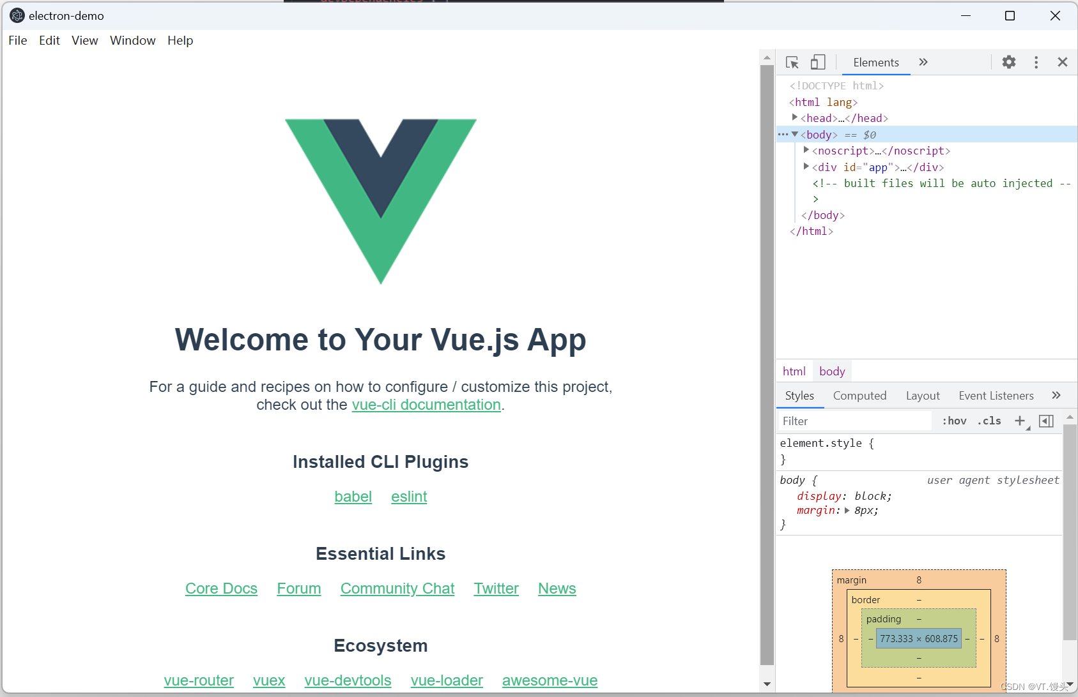Click the element.style rule
Viewport: 1078px width, 697px height.
[827, 443]
